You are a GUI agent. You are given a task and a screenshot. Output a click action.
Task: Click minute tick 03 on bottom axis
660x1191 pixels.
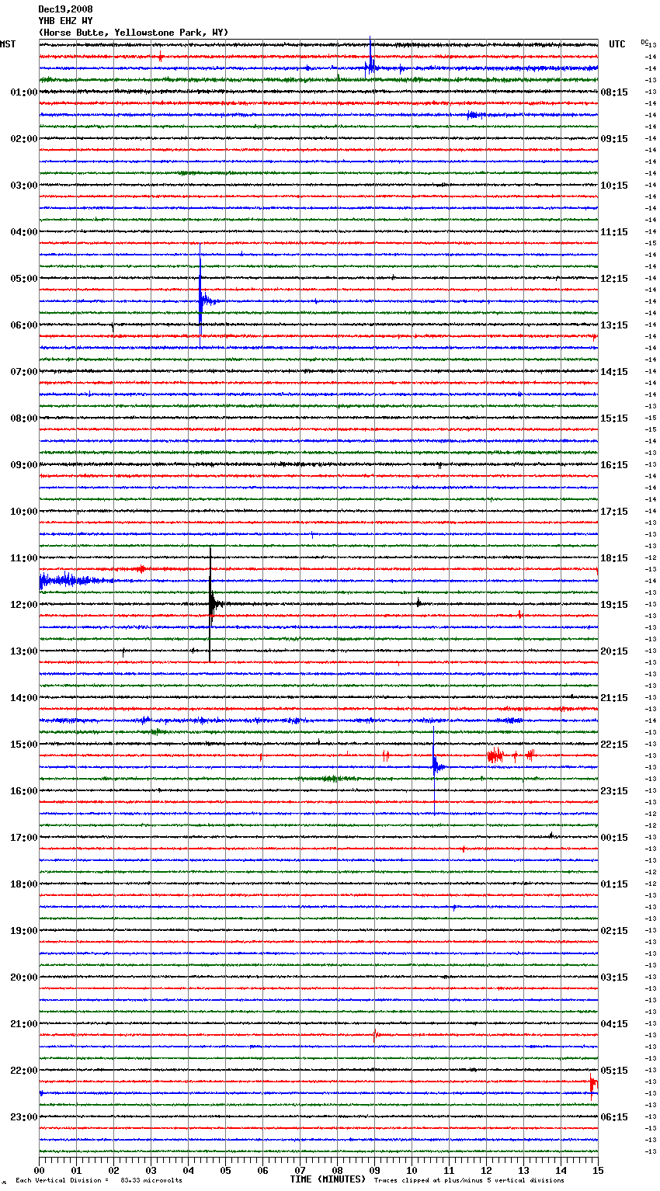click(151, 1170)
